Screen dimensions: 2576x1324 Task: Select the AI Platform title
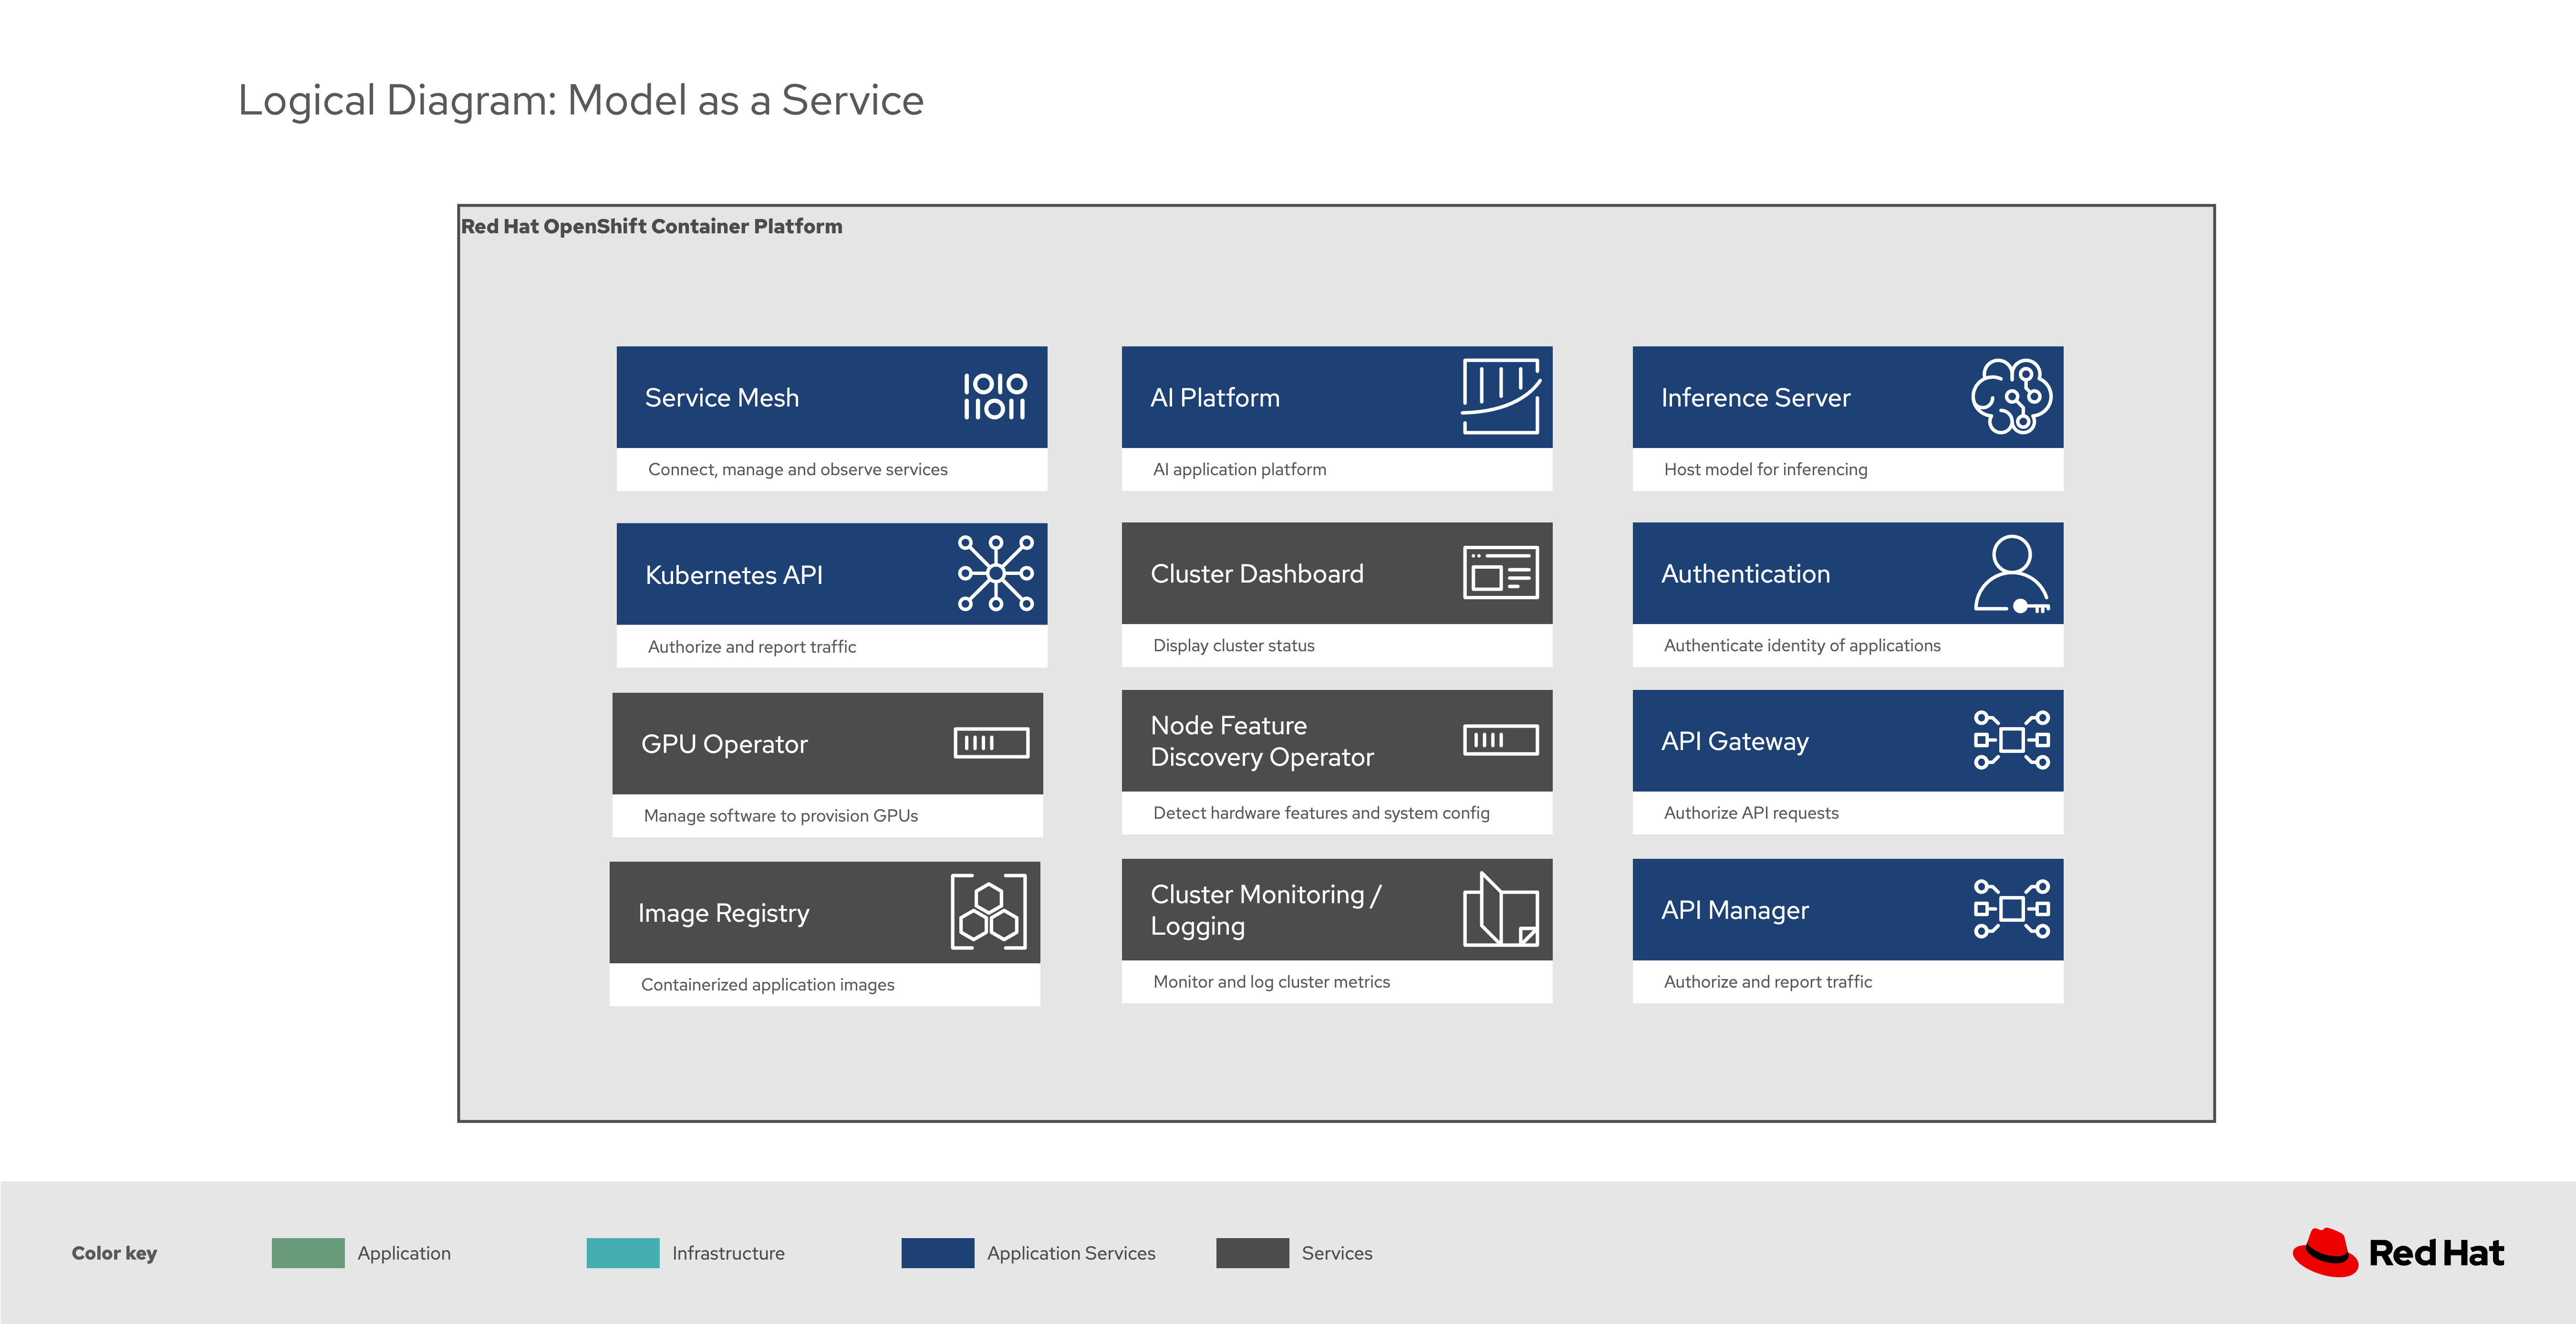(1215, 398)
